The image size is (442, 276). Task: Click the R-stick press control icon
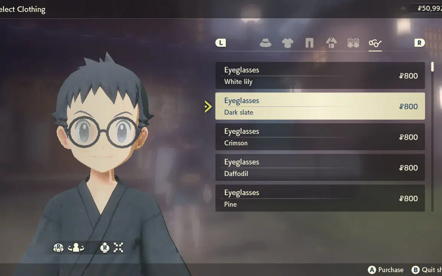click(x=105, y=248)
